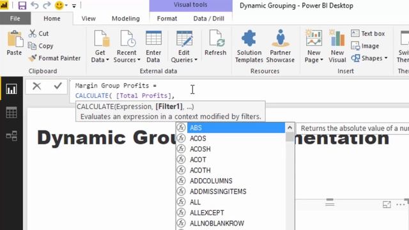Screen dimensions: 409x230
Task: Save the report with the floppy icon
Action: 22,5
